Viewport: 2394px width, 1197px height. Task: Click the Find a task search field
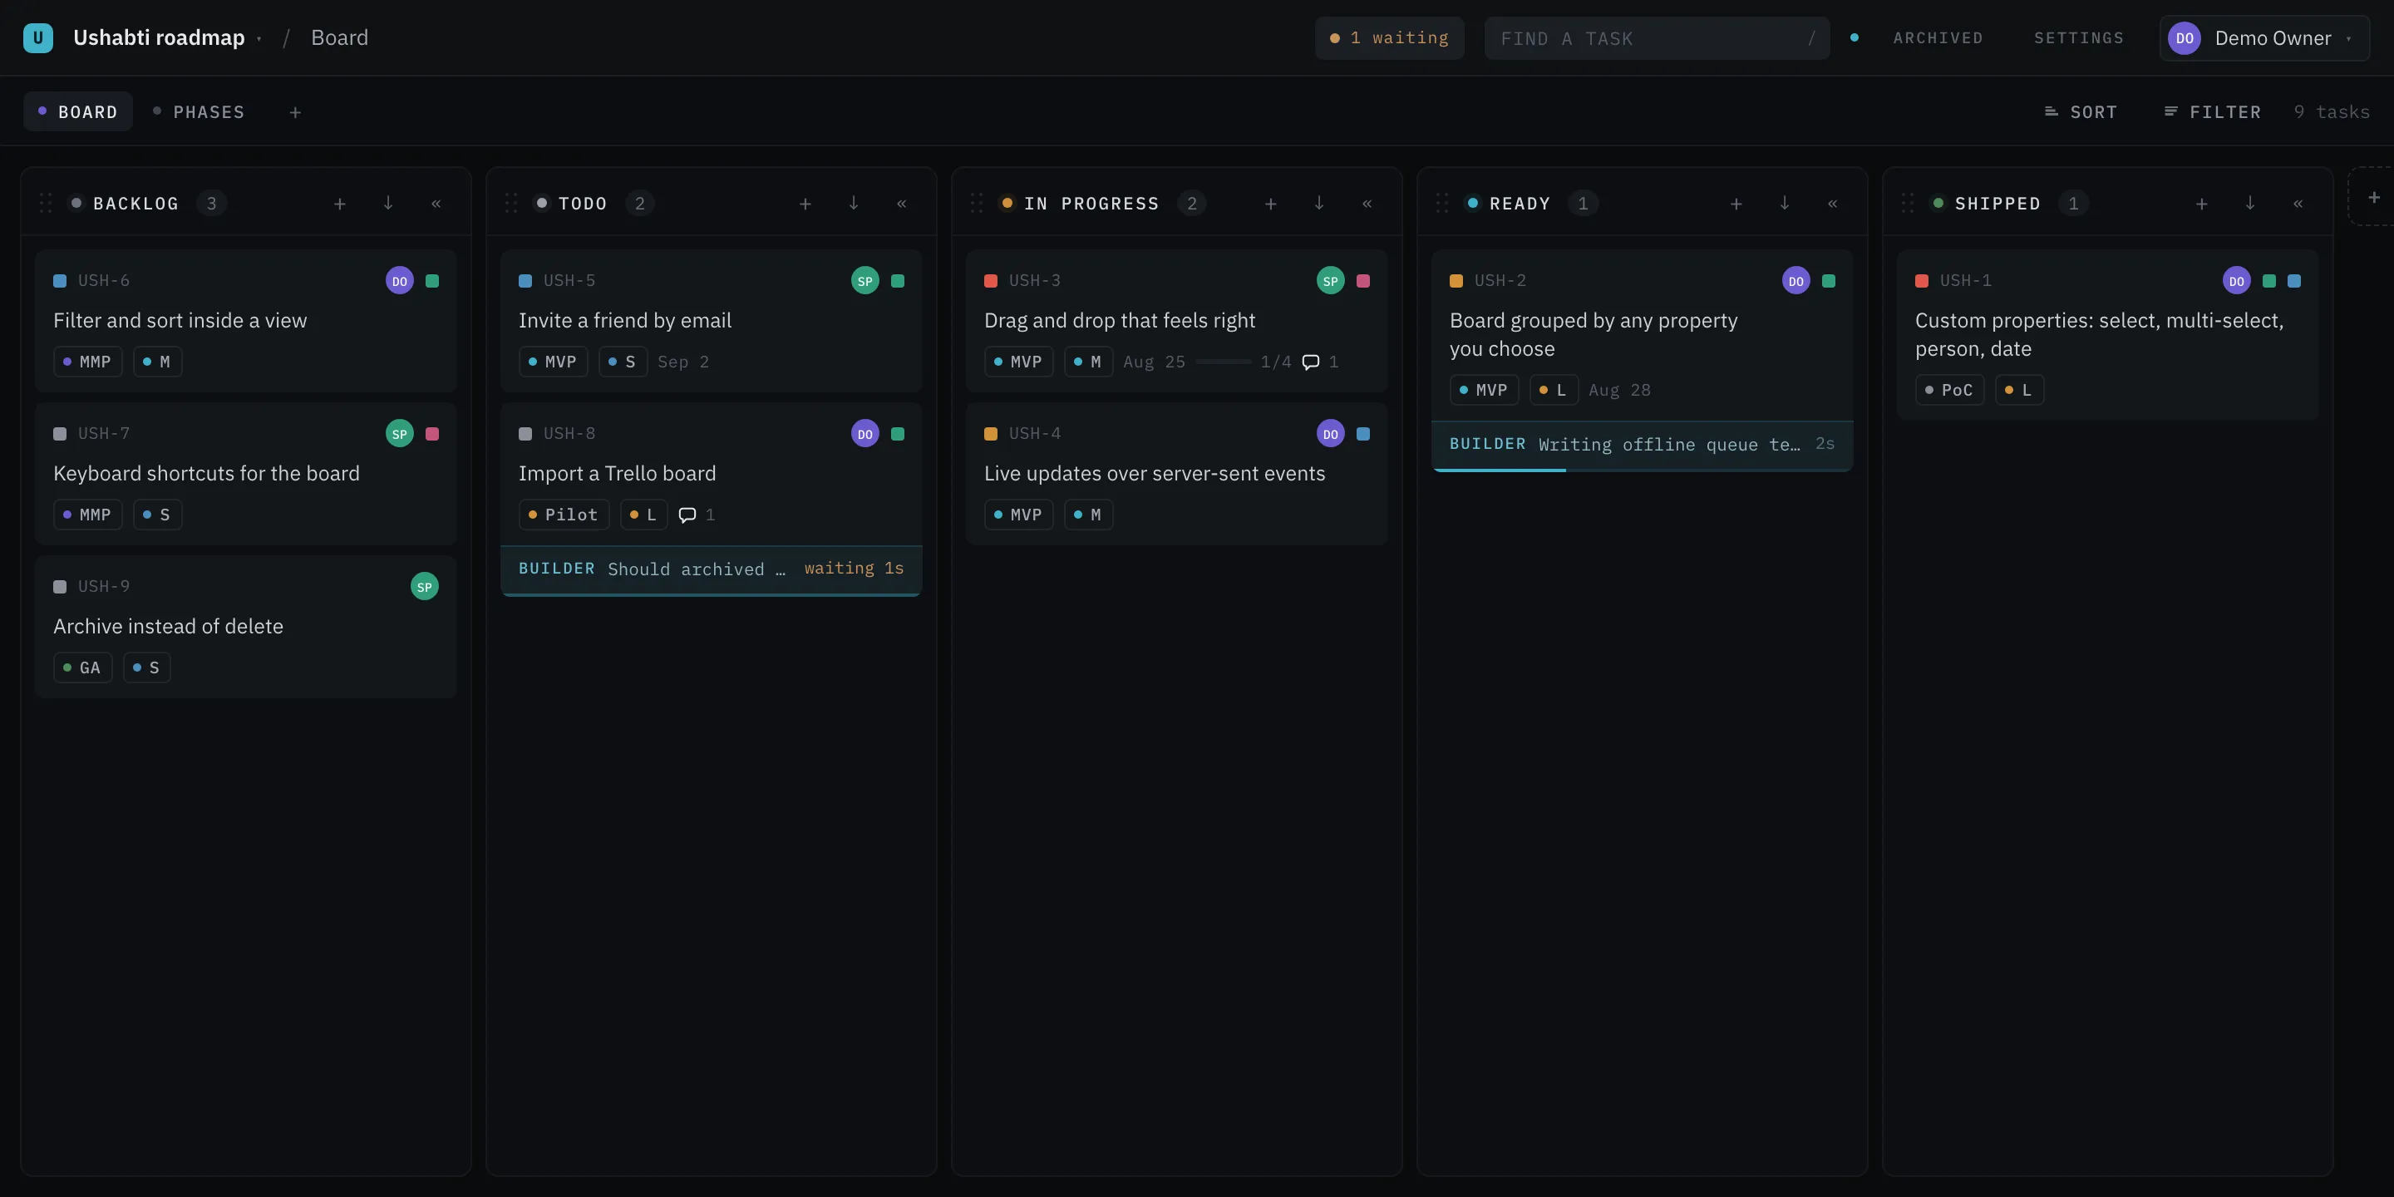point(1657,38)
